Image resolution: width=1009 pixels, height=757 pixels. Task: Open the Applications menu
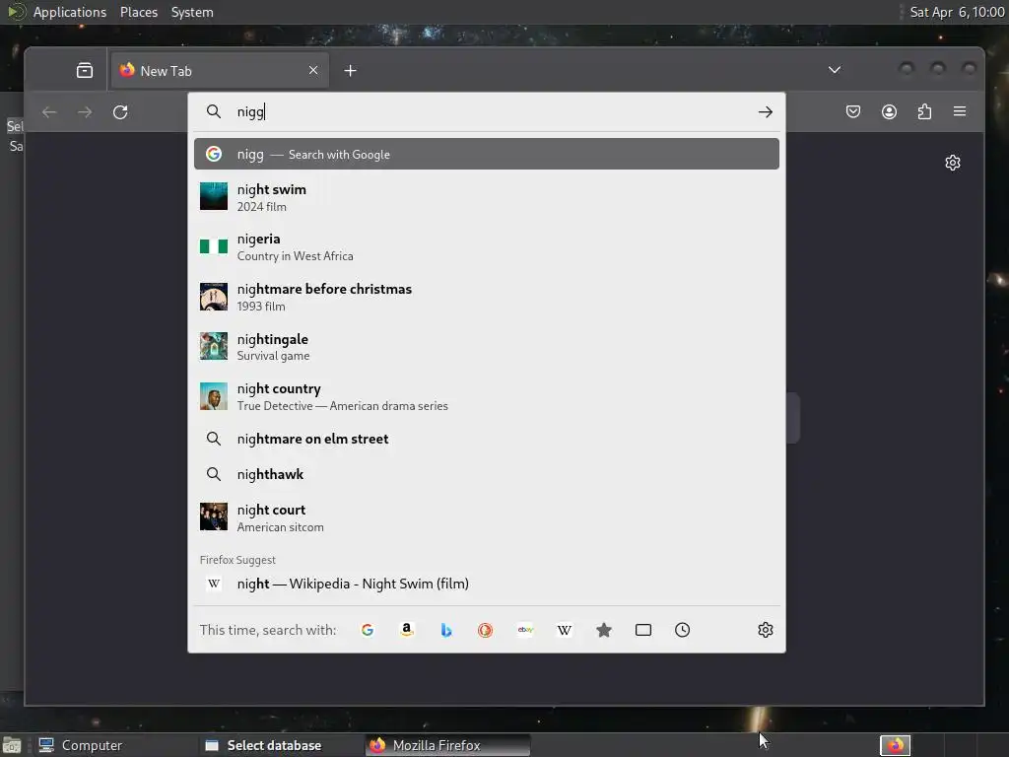[x=70, y=12]
